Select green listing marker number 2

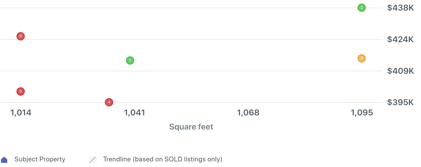(361, 8)
